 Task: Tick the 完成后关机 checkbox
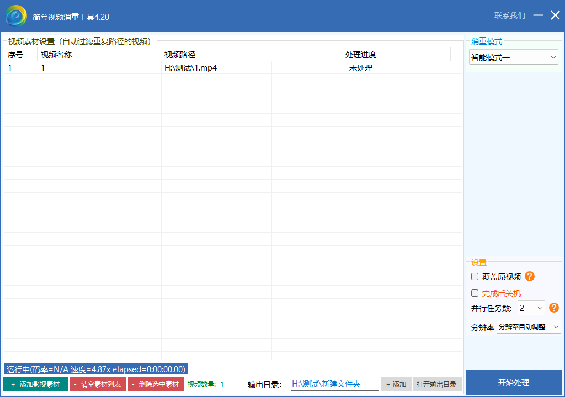[475, 293]
